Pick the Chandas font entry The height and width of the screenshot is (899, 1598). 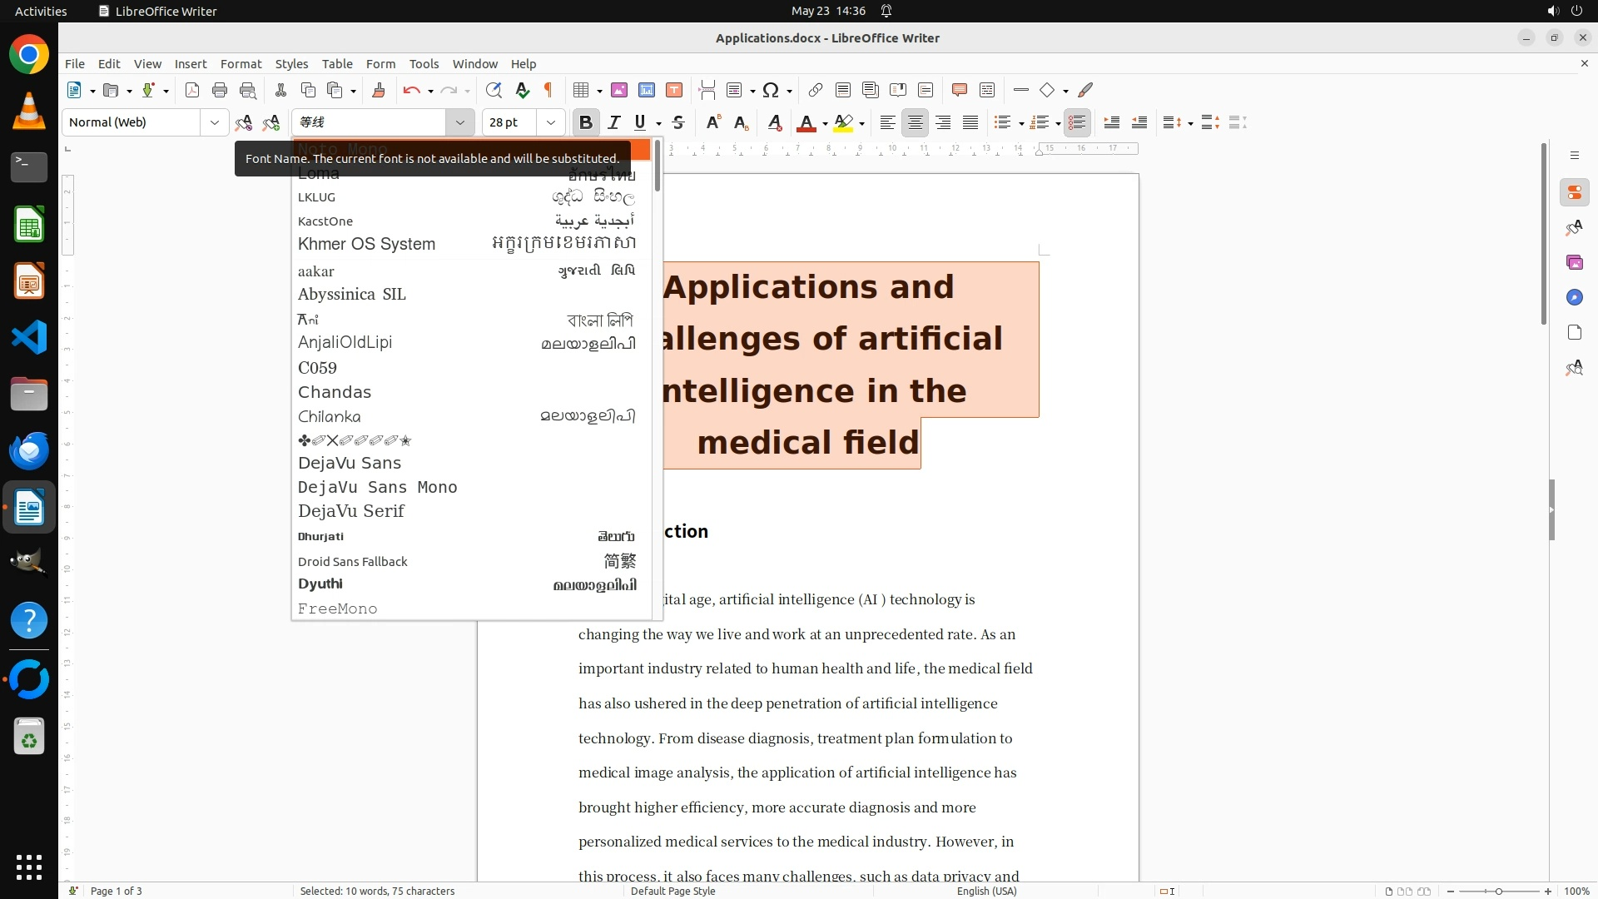point(335,392)
